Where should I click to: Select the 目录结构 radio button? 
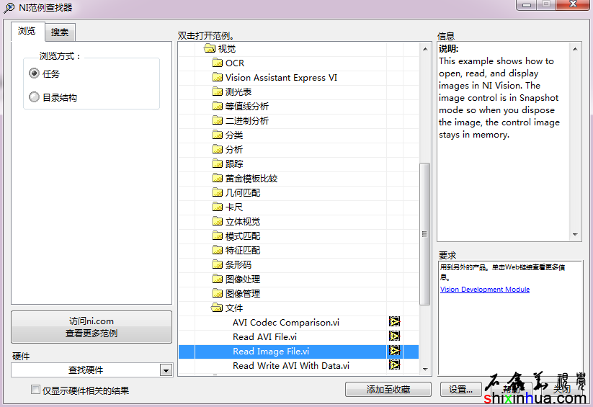[x=34, y=97]
